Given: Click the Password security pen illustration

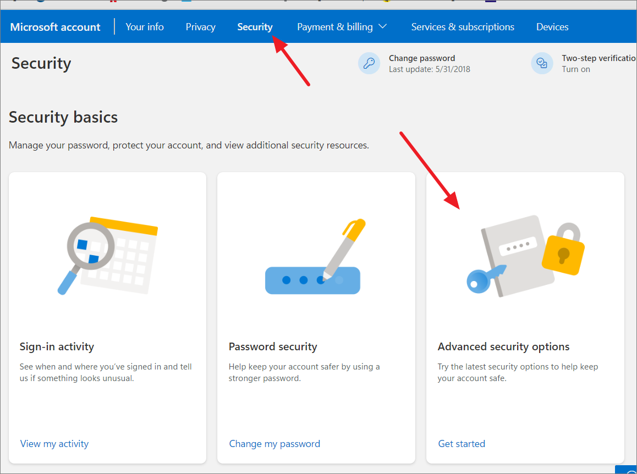Looking at the screenshot, I should [315, 256].
